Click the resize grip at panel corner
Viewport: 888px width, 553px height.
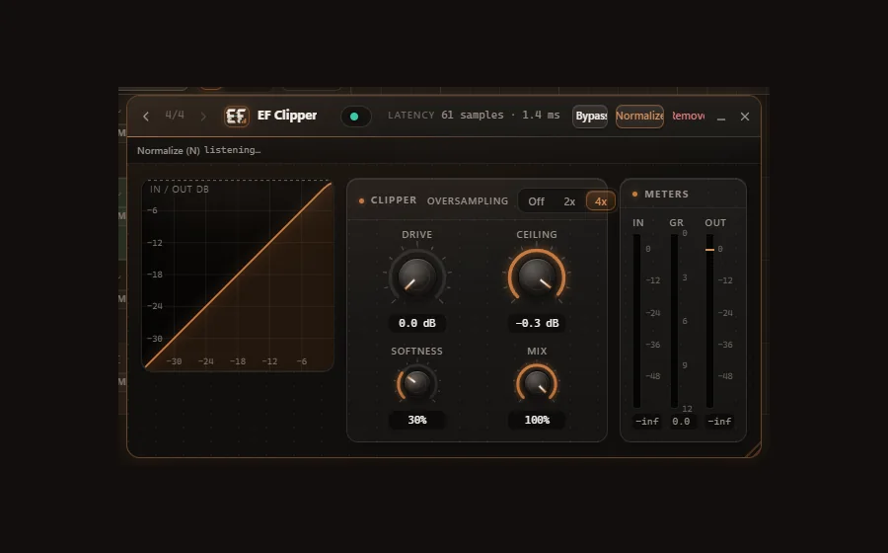pyautogui.click(x=753, y=450)
